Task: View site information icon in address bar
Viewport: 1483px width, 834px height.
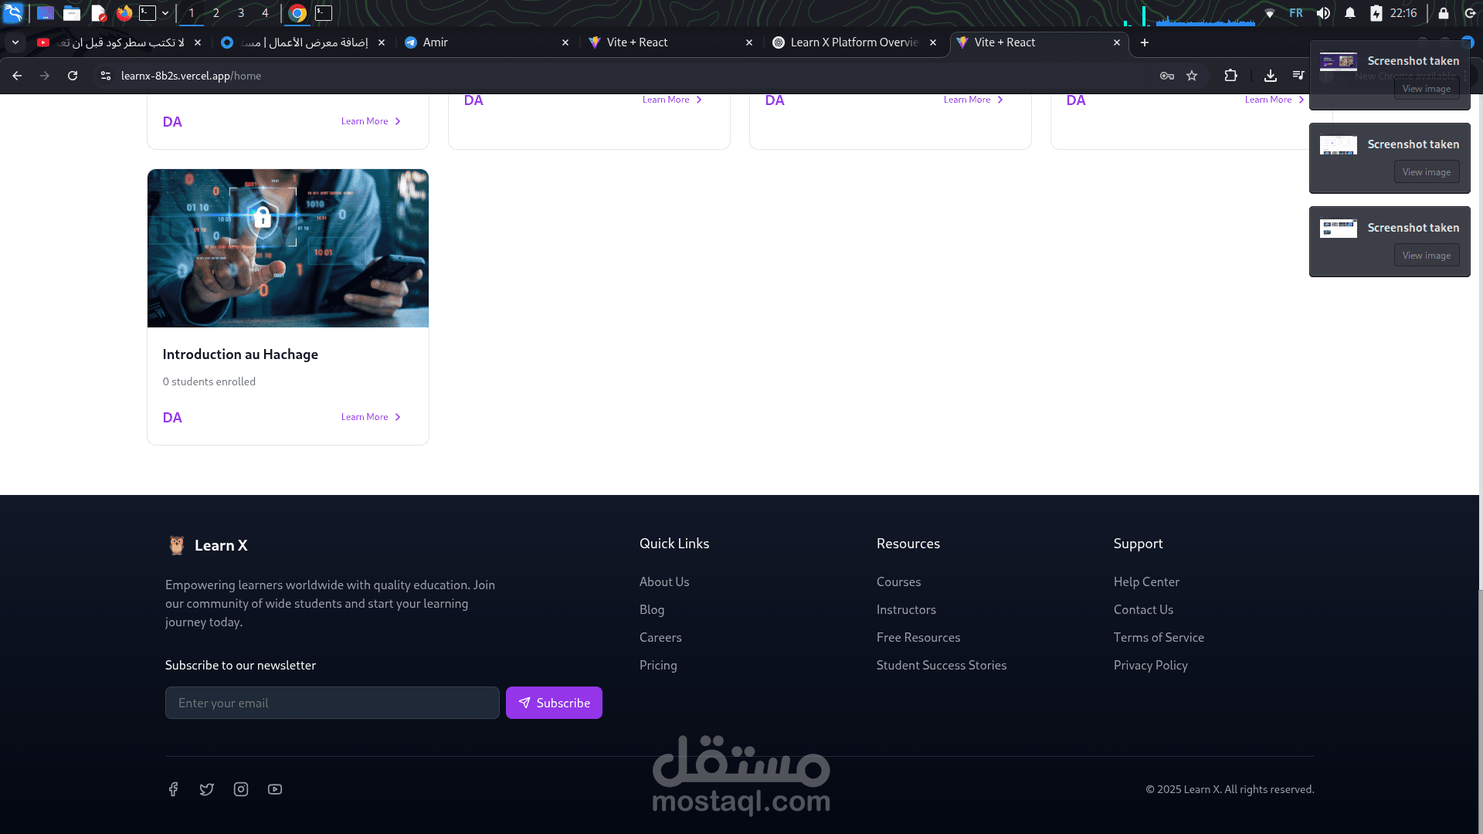Action: [x=106, y=76]
